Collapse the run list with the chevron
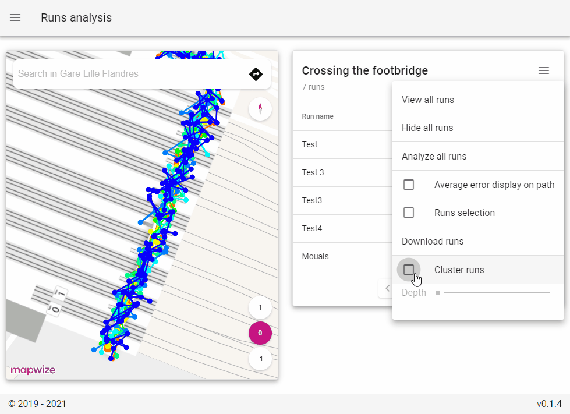 (x=387, y=288)
